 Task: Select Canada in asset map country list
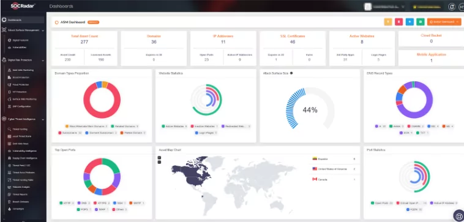point(334,179)
